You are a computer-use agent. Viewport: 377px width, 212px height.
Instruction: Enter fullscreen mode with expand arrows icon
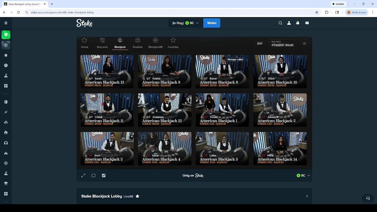click(x=83, y=175)
